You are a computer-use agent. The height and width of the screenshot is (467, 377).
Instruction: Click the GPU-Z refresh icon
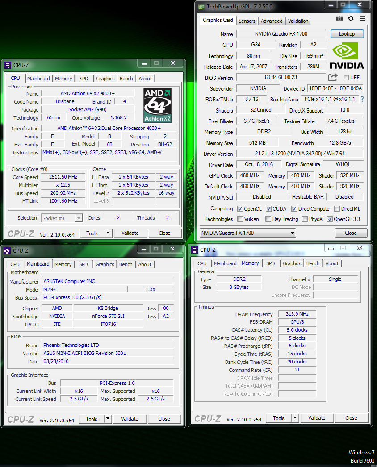(351, 18)
